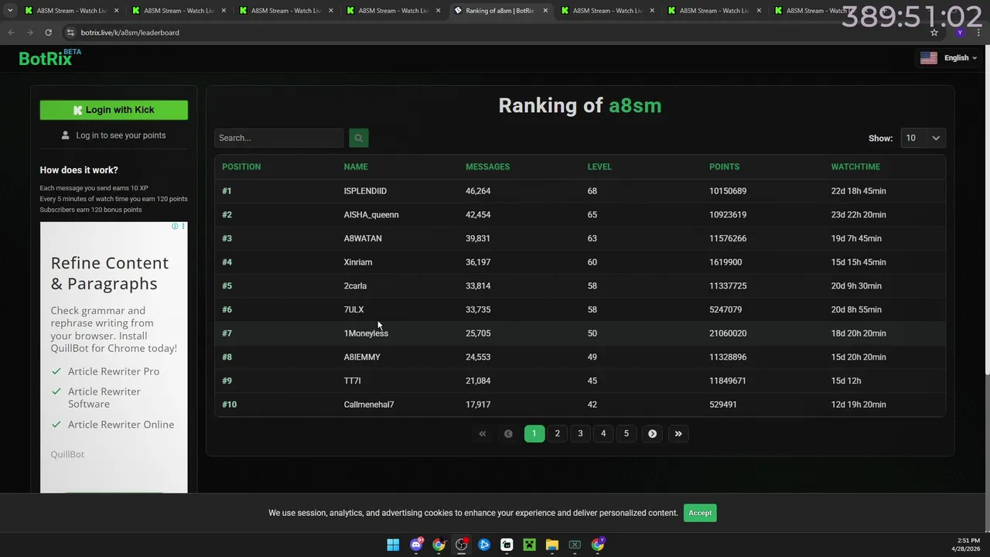The height and width of the screenshot is (557, 990).
Task: Close the Ranking of a8sm tab
Action: tap(545, 11)
